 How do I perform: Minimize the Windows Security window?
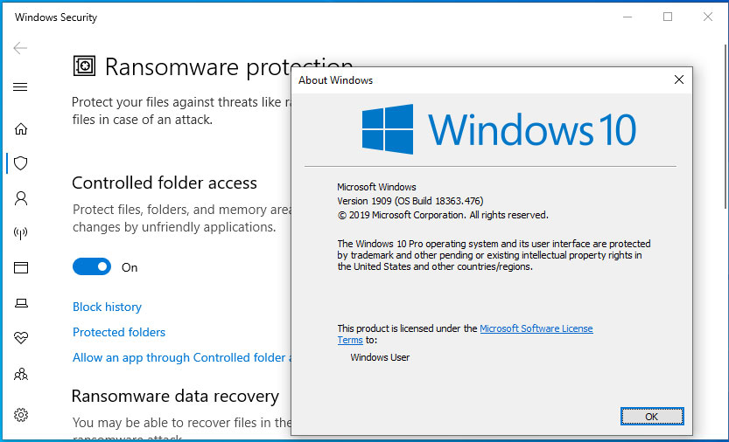[x=627, y=17]
